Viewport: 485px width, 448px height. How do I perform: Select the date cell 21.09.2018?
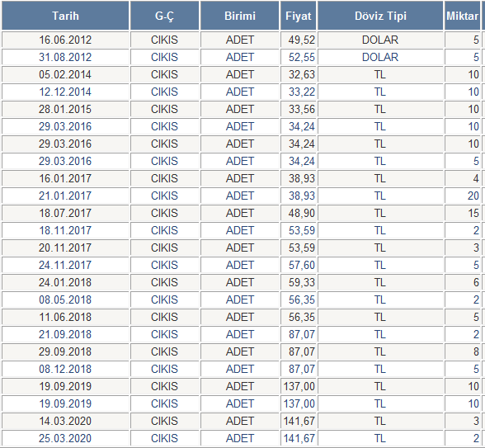pyautogui.click(x=65, y=334)
